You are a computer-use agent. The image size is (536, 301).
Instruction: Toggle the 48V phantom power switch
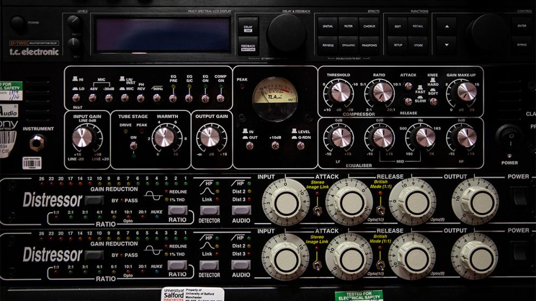tap(92, 98)
